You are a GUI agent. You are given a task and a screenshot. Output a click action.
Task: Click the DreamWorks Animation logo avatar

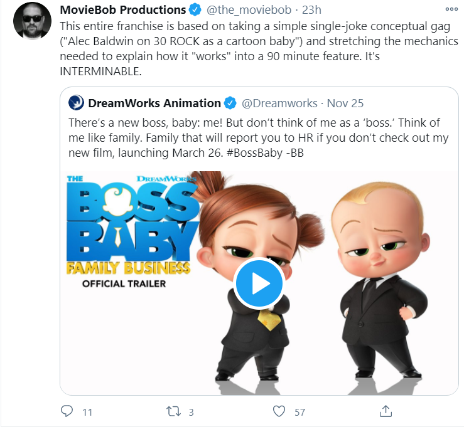tap(76, 103)
